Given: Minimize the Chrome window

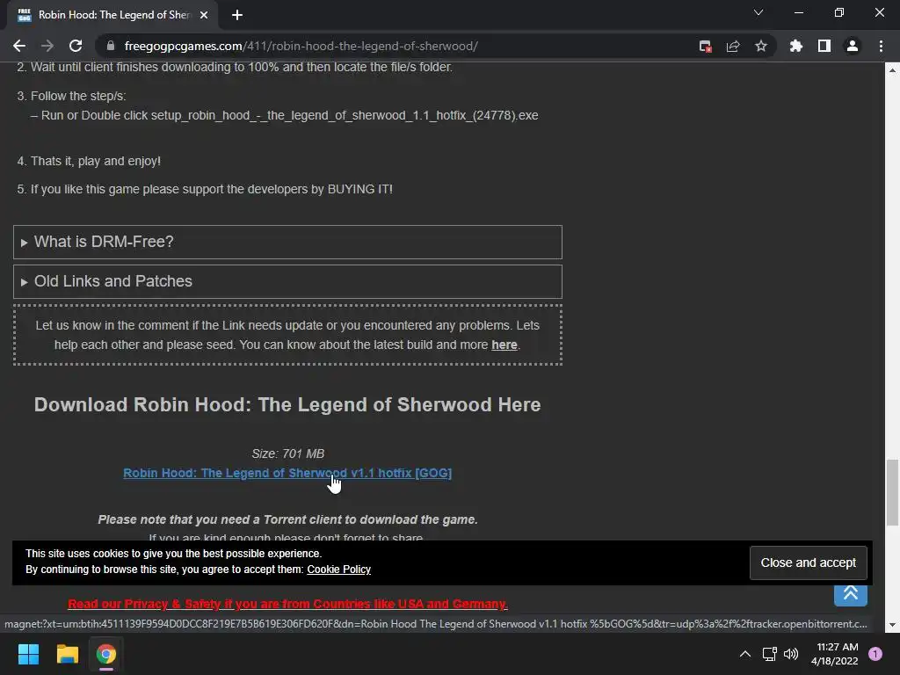Looking at the screenshot, I should [798, 12].
